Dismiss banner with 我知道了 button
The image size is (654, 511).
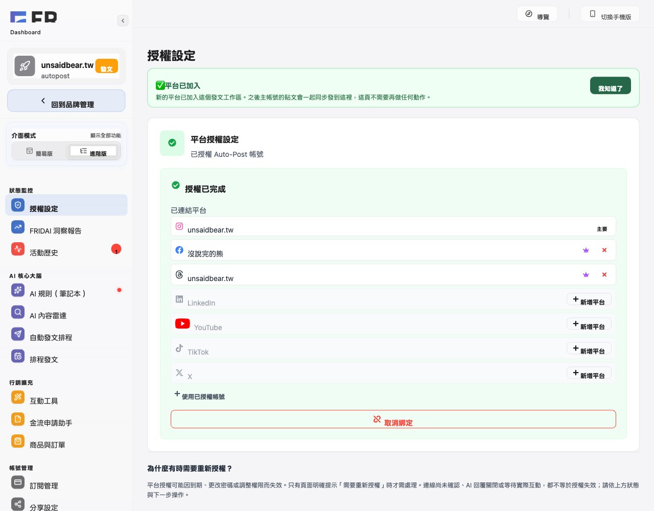(x=611, y=86)
